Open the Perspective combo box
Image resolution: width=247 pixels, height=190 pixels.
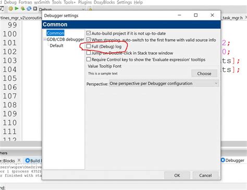[164, 83]
